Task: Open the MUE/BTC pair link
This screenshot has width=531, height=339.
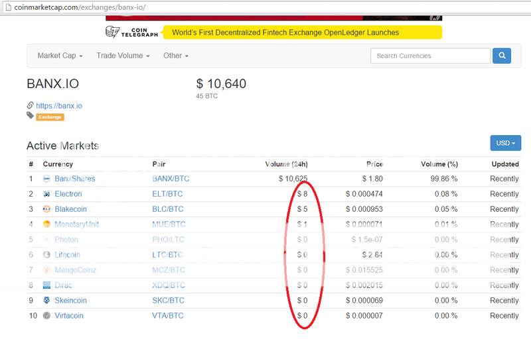Action: [169, 224]
